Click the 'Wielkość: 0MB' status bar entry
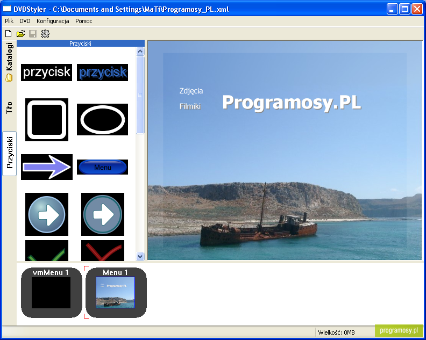This screenshot has width=426, height=340. click(x=336, y=332)
